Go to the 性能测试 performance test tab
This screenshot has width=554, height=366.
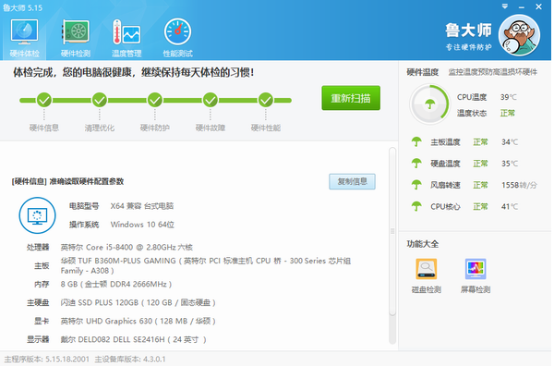pyautogui.click(x=177, y=38)
